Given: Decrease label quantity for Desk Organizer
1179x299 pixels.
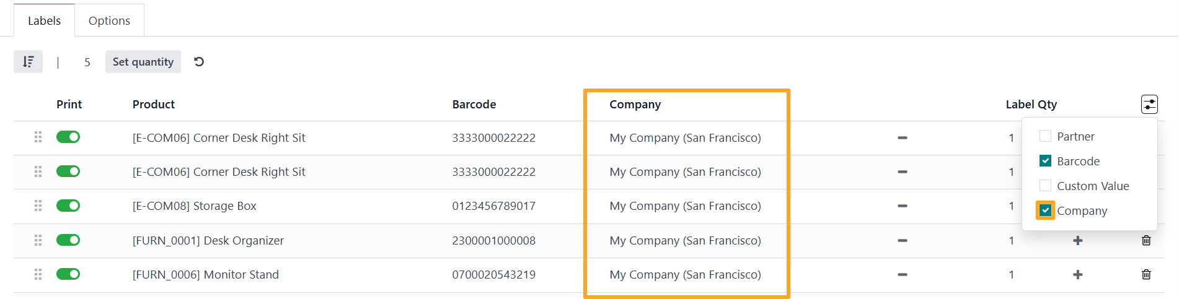Looking at the screenshot, I should (903, 240).
